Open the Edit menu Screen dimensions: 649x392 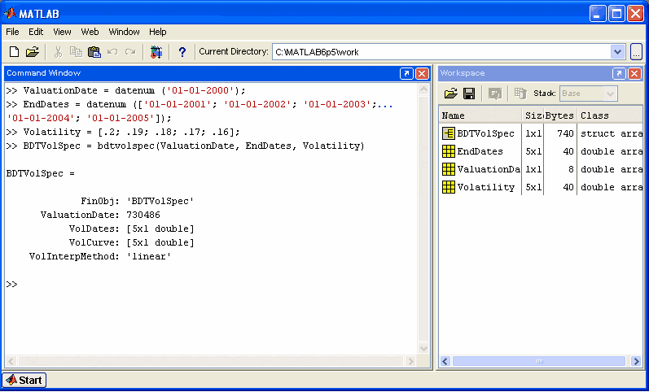[36, 32]
